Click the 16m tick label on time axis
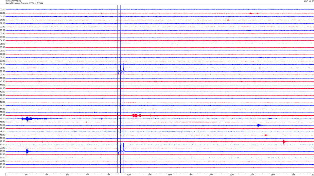 [x=170, y=175]
